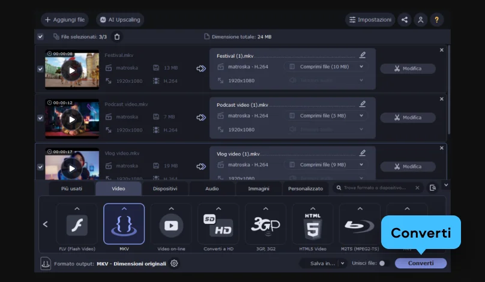Toggle the select all files checkbox

point(40,37)
